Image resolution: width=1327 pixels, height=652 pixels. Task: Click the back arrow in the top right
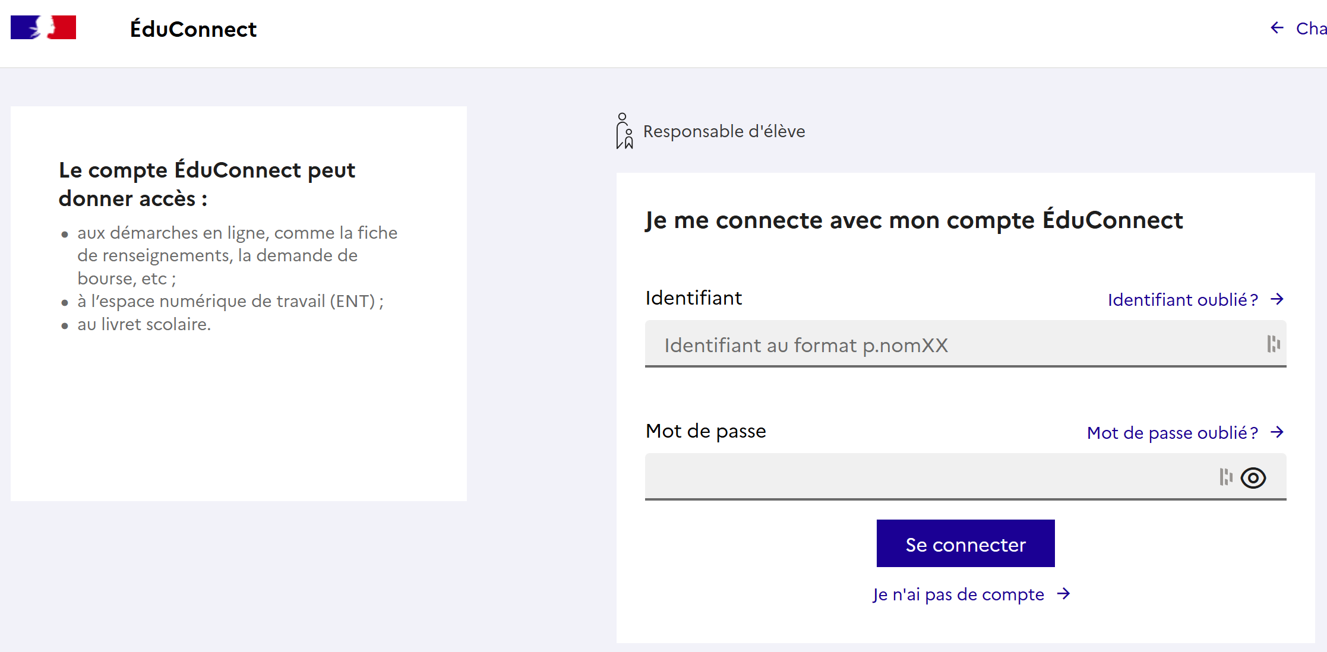coord(1276,27)
